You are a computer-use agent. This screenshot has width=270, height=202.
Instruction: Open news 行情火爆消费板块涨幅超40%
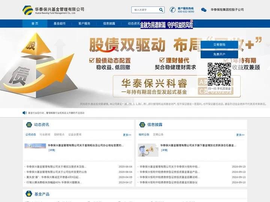pos(54,182)
